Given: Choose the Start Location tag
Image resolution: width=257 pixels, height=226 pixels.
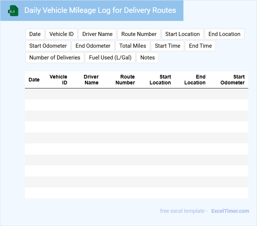Looking at the screenshot, I should tap(182, 34).
